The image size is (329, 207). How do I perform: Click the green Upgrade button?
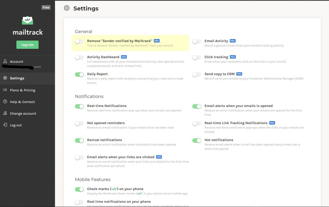[27, 45]
